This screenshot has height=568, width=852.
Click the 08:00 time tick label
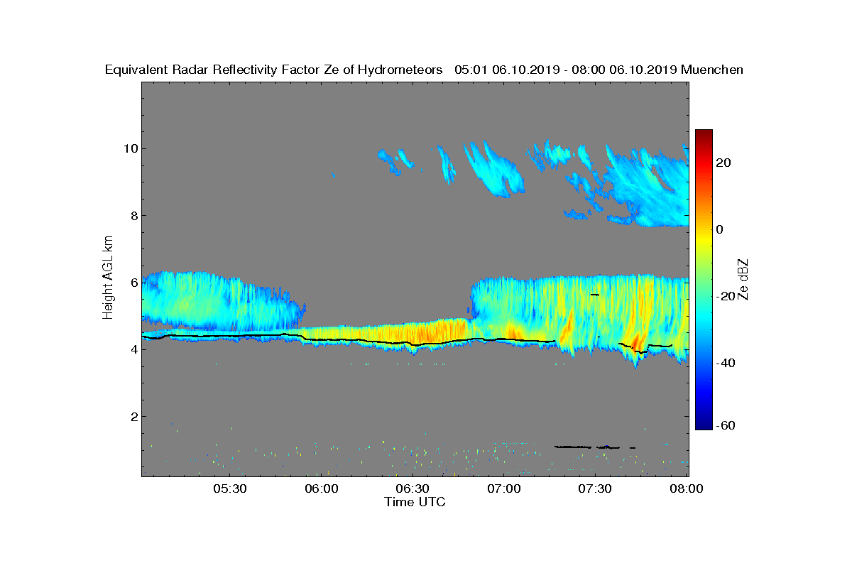(687, 489)
